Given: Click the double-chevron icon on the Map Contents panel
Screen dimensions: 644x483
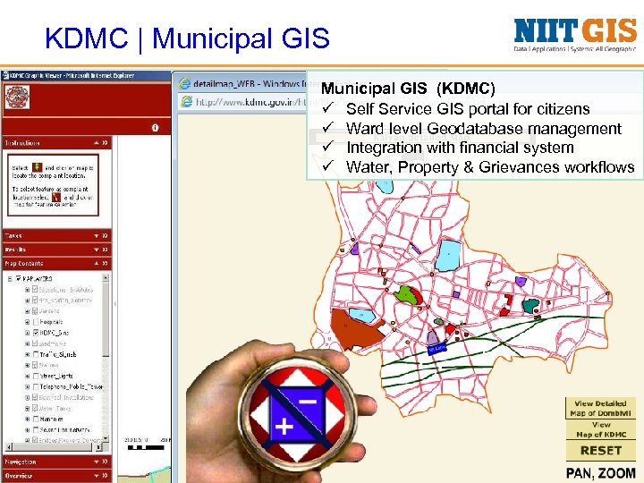Looking at the screenshot, I should pos(106,263).
